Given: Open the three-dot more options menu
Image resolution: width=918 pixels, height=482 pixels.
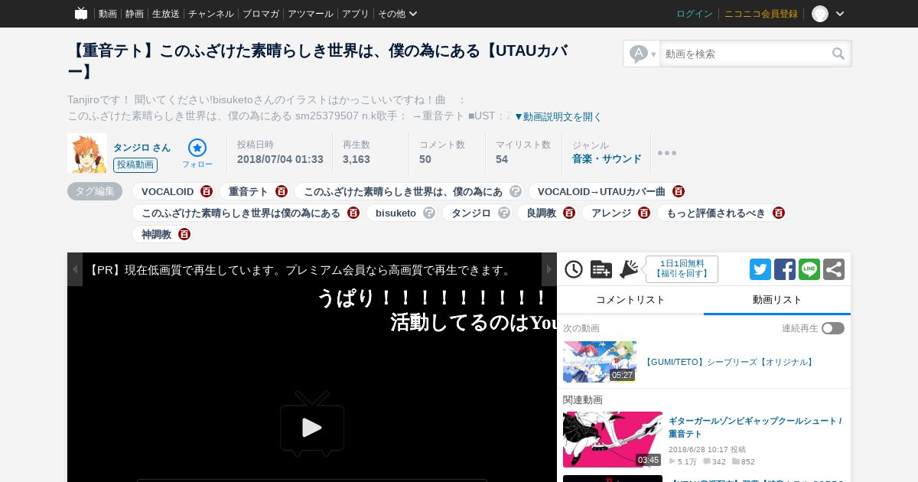Looking at the screenshot, I should 667,153.
